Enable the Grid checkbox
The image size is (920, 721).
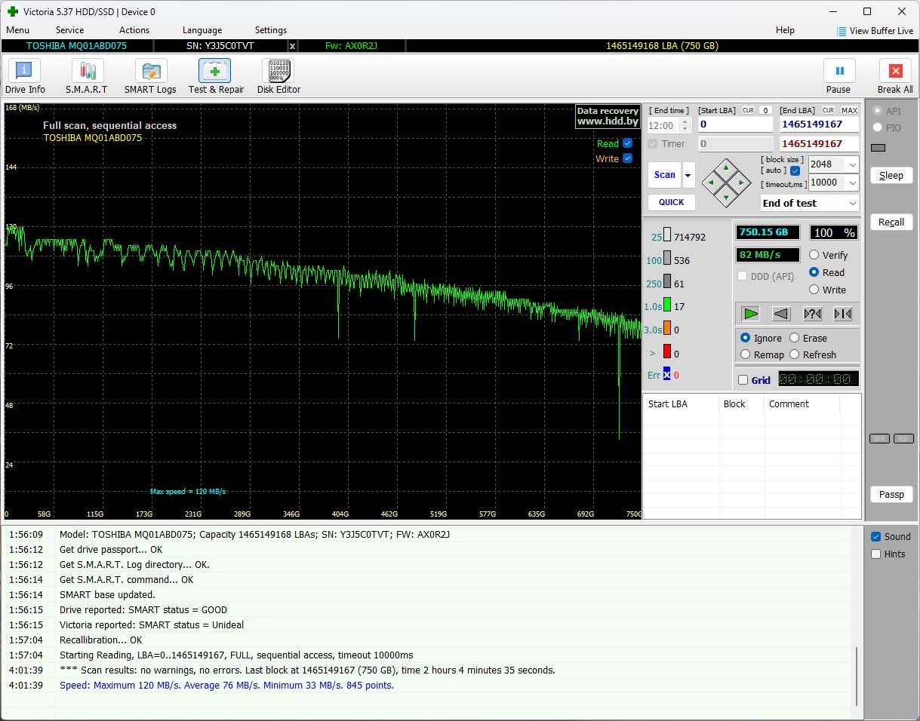[743, 380]
